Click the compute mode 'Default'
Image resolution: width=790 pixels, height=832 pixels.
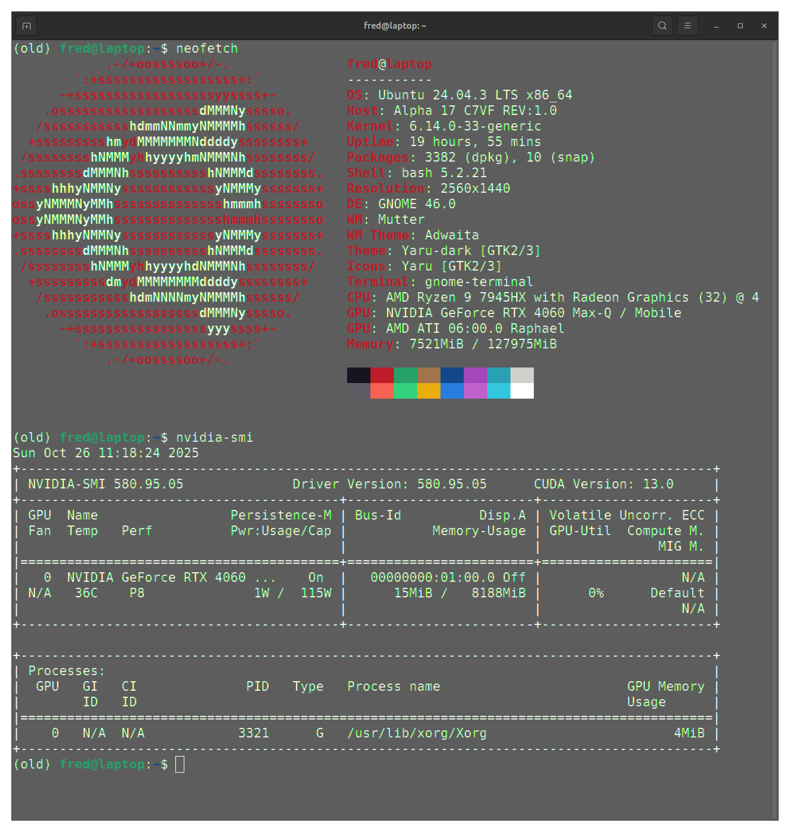[x=677, y=593]
